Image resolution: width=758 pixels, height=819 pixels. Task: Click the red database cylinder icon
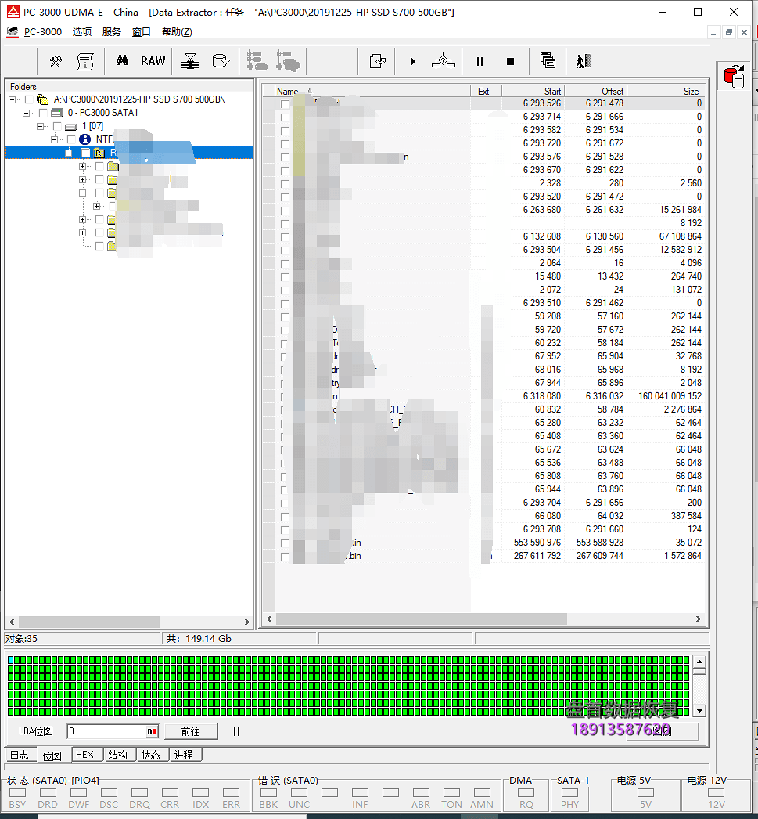pos(735,77)
